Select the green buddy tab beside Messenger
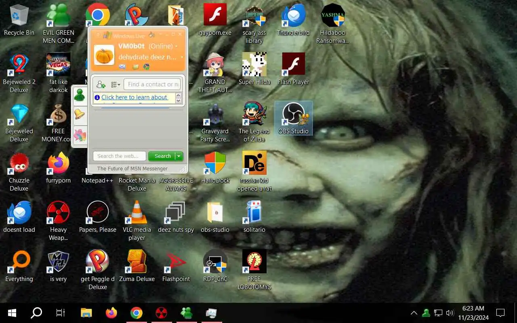Screen dimensions: 517x323 point(80,95)
